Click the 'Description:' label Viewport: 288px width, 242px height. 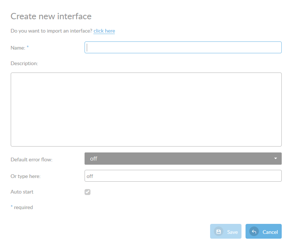(x=24, y=63)
